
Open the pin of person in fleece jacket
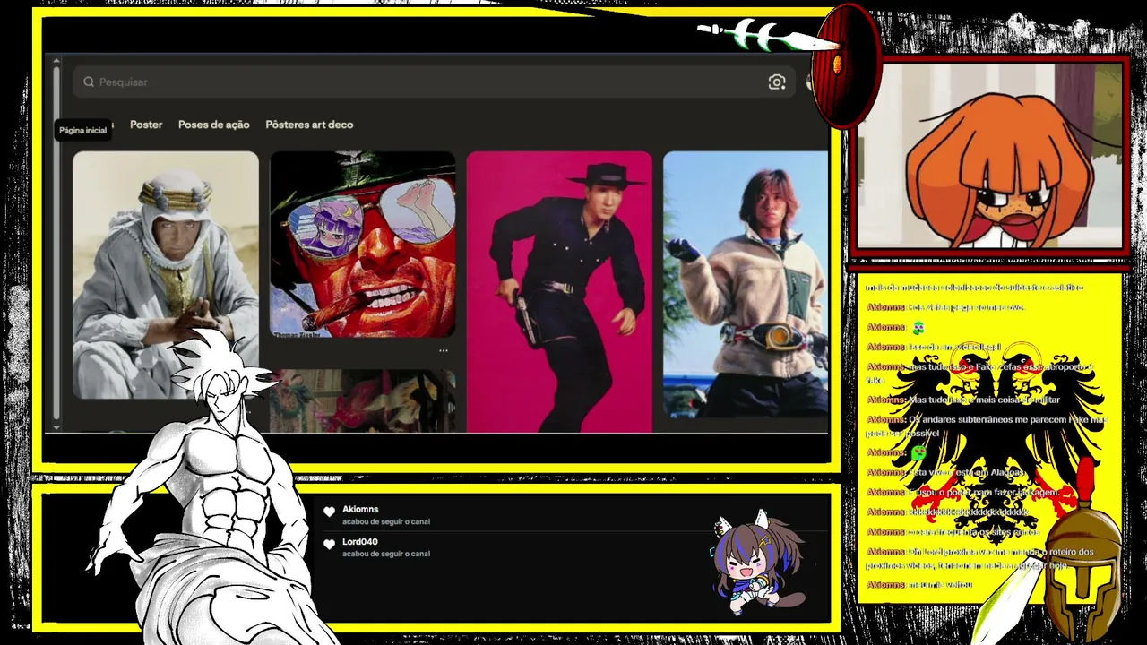click(746, 284)
